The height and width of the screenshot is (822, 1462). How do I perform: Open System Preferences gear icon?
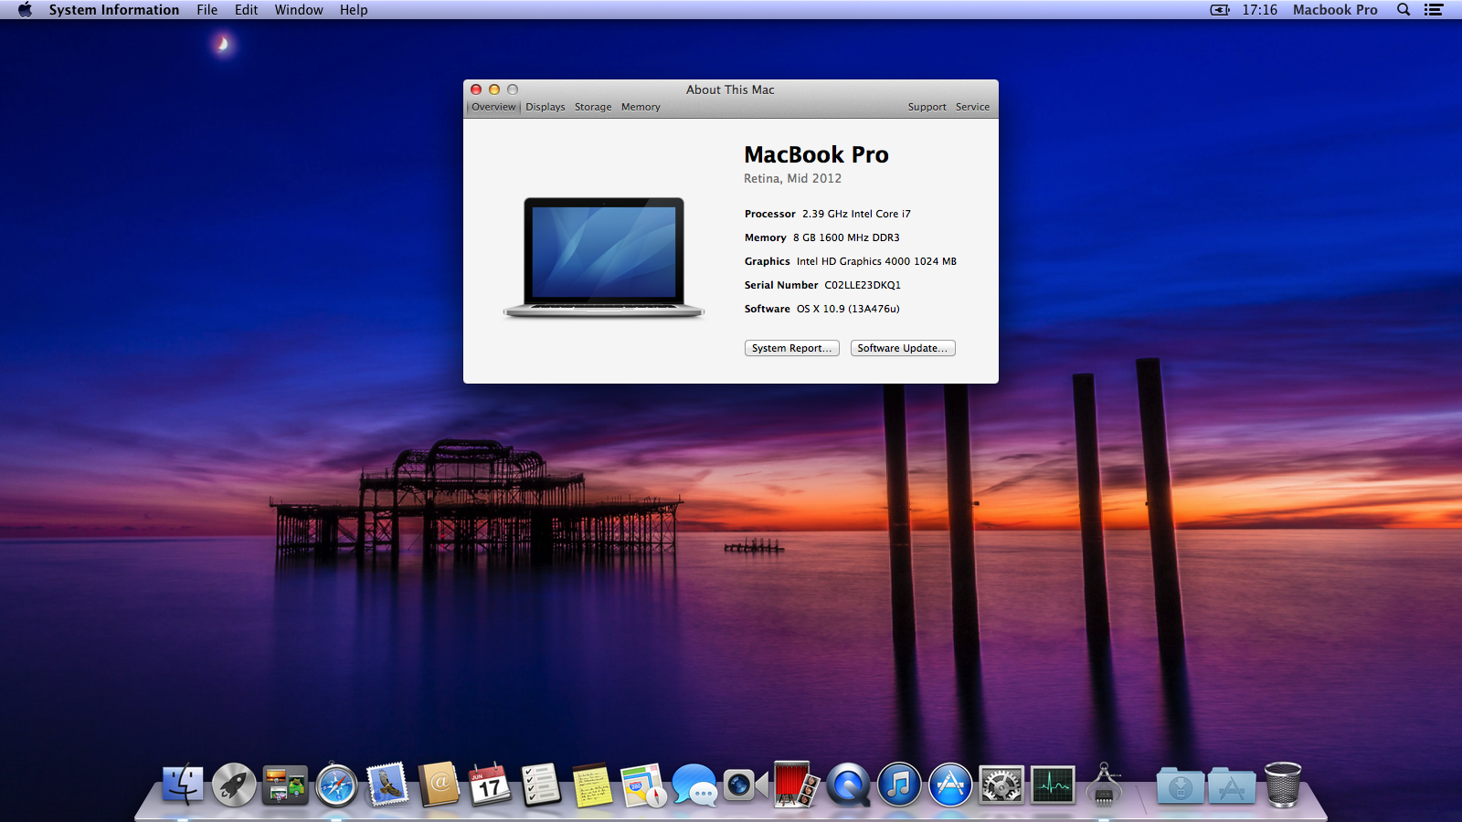[x=1001, y=785]
